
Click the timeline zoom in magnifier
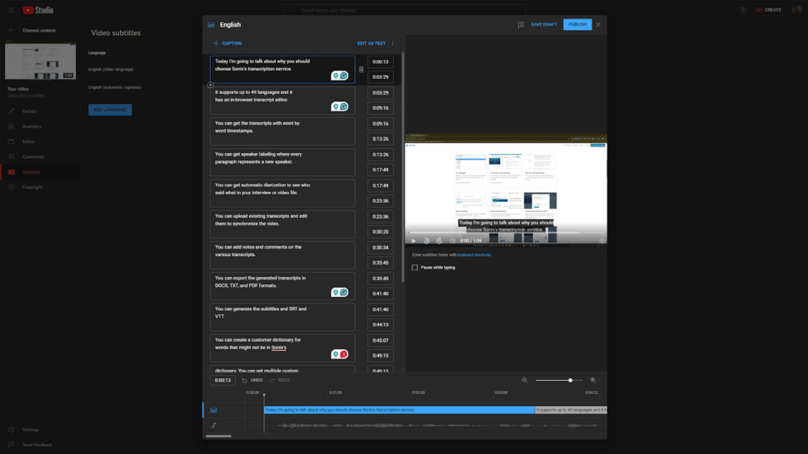click(x=593, y=380)
